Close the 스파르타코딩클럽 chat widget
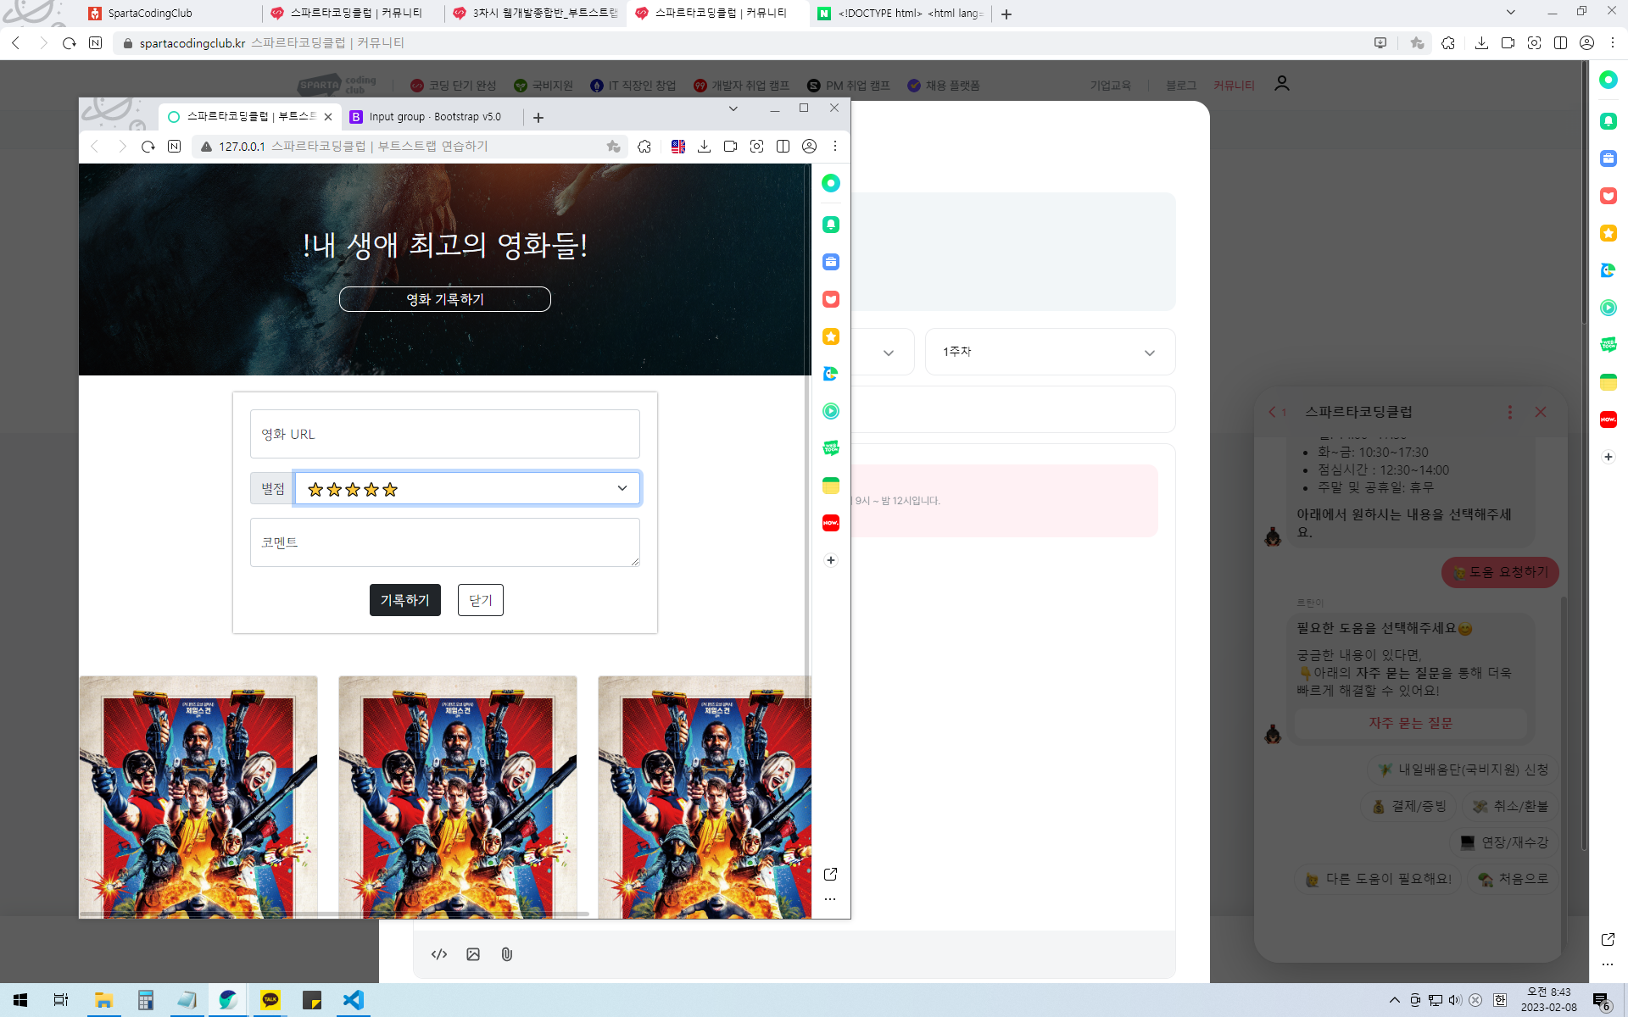Screen dimensions: 1628x1017 pyautogui.click(x=1541, y=412)
